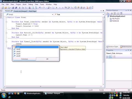Click the taskbar clock
This screenshot has height=99, width=132.
click(x=126, y=95)
